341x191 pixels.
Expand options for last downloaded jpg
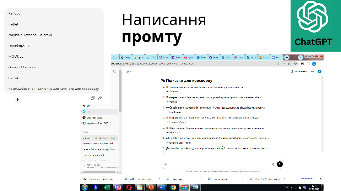(x=284, y=179)
